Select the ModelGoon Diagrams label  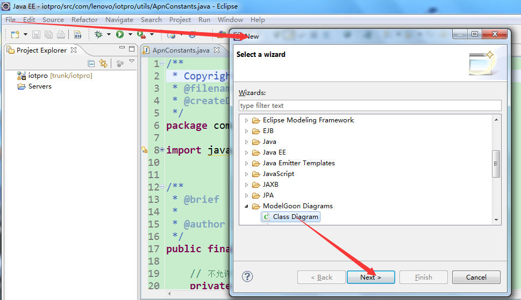pos(298,206)
